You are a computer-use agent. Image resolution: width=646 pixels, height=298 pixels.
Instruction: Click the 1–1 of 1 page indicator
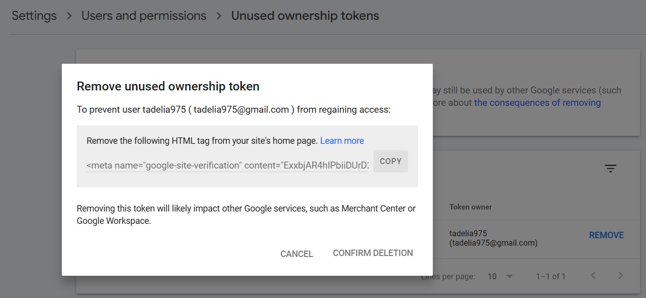coord(551,276)
